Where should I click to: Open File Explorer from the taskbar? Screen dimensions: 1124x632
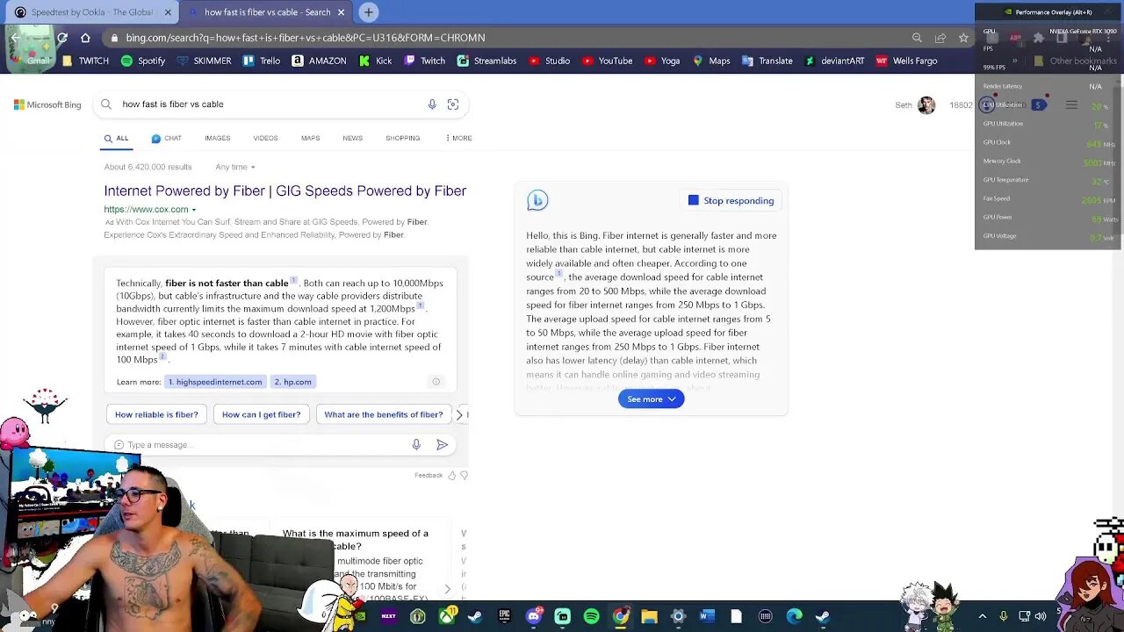[650, 616]
